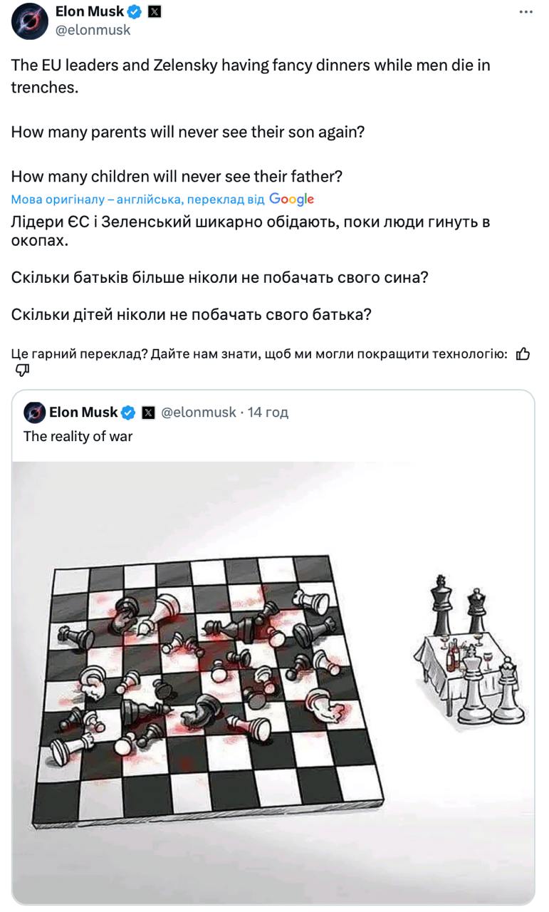Open the chessboard cartoon image
The height and width of the screenshot is (912, 549).
(273, 683)
